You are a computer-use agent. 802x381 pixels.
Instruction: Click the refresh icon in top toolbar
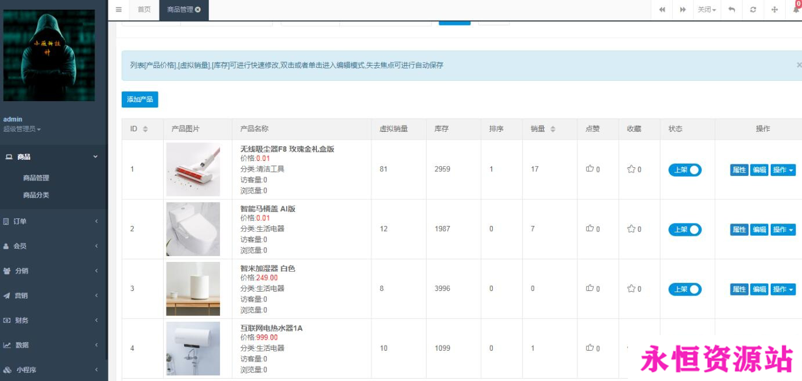click(753, 10)
